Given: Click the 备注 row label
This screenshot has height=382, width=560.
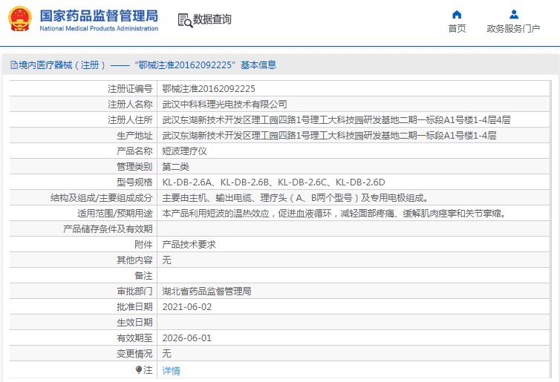Looking at the screenshot, I should tap(143, 276).
